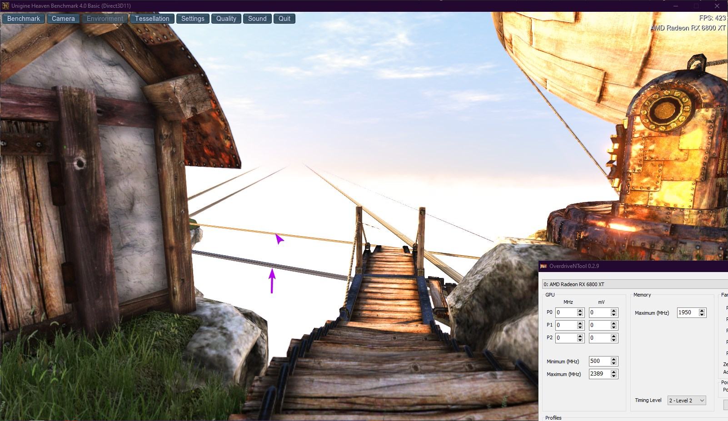
Task: Click the OverdriveNTool title bar icon
Action: click(x=544, y=266)
